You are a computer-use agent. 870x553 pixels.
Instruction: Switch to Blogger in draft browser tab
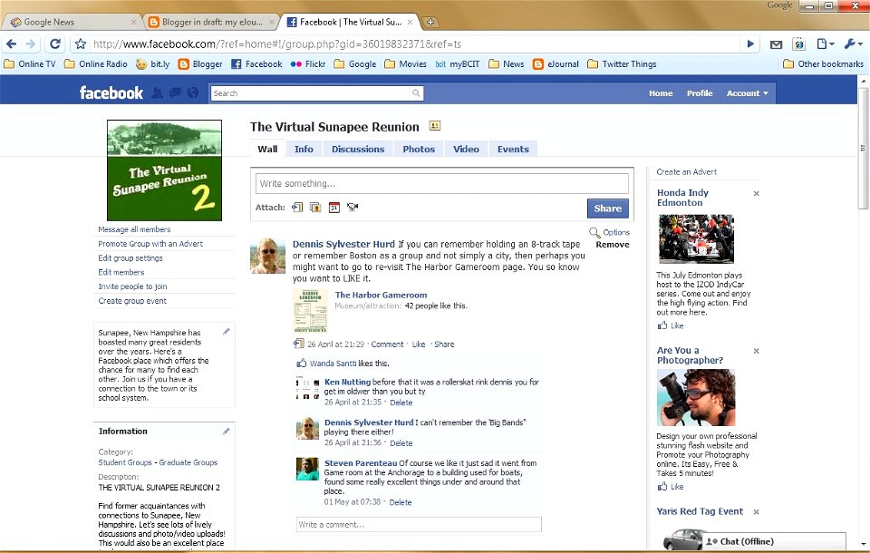pyautogui.click(x=211, y=22)
